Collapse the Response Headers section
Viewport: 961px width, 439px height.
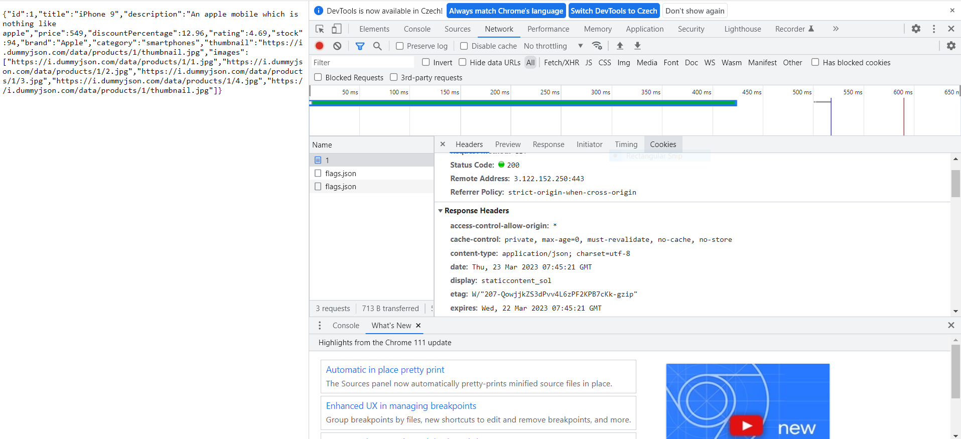tap(440, 211)
